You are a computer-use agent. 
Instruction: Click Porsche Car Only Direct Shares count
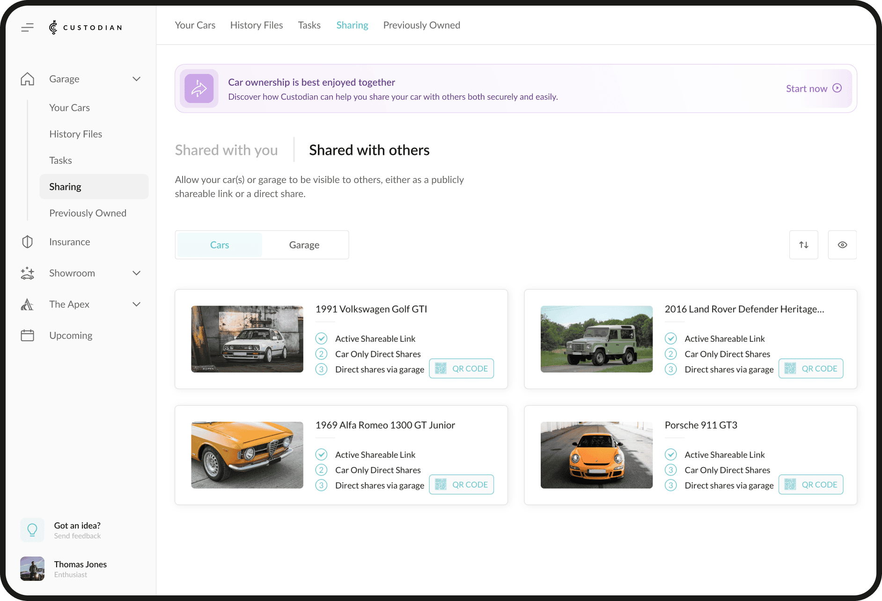click(671, 470)
